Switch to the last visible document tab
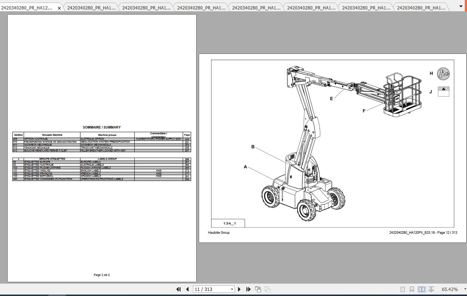Image resolution: width=467 pixels, height=296 pixels. (421, 8)
